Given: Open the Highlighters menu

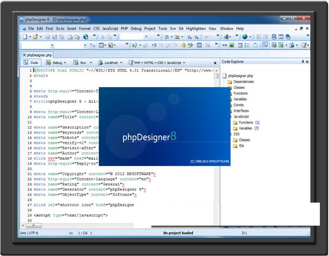Looking at the screenshot, I should tap(196, 28).
